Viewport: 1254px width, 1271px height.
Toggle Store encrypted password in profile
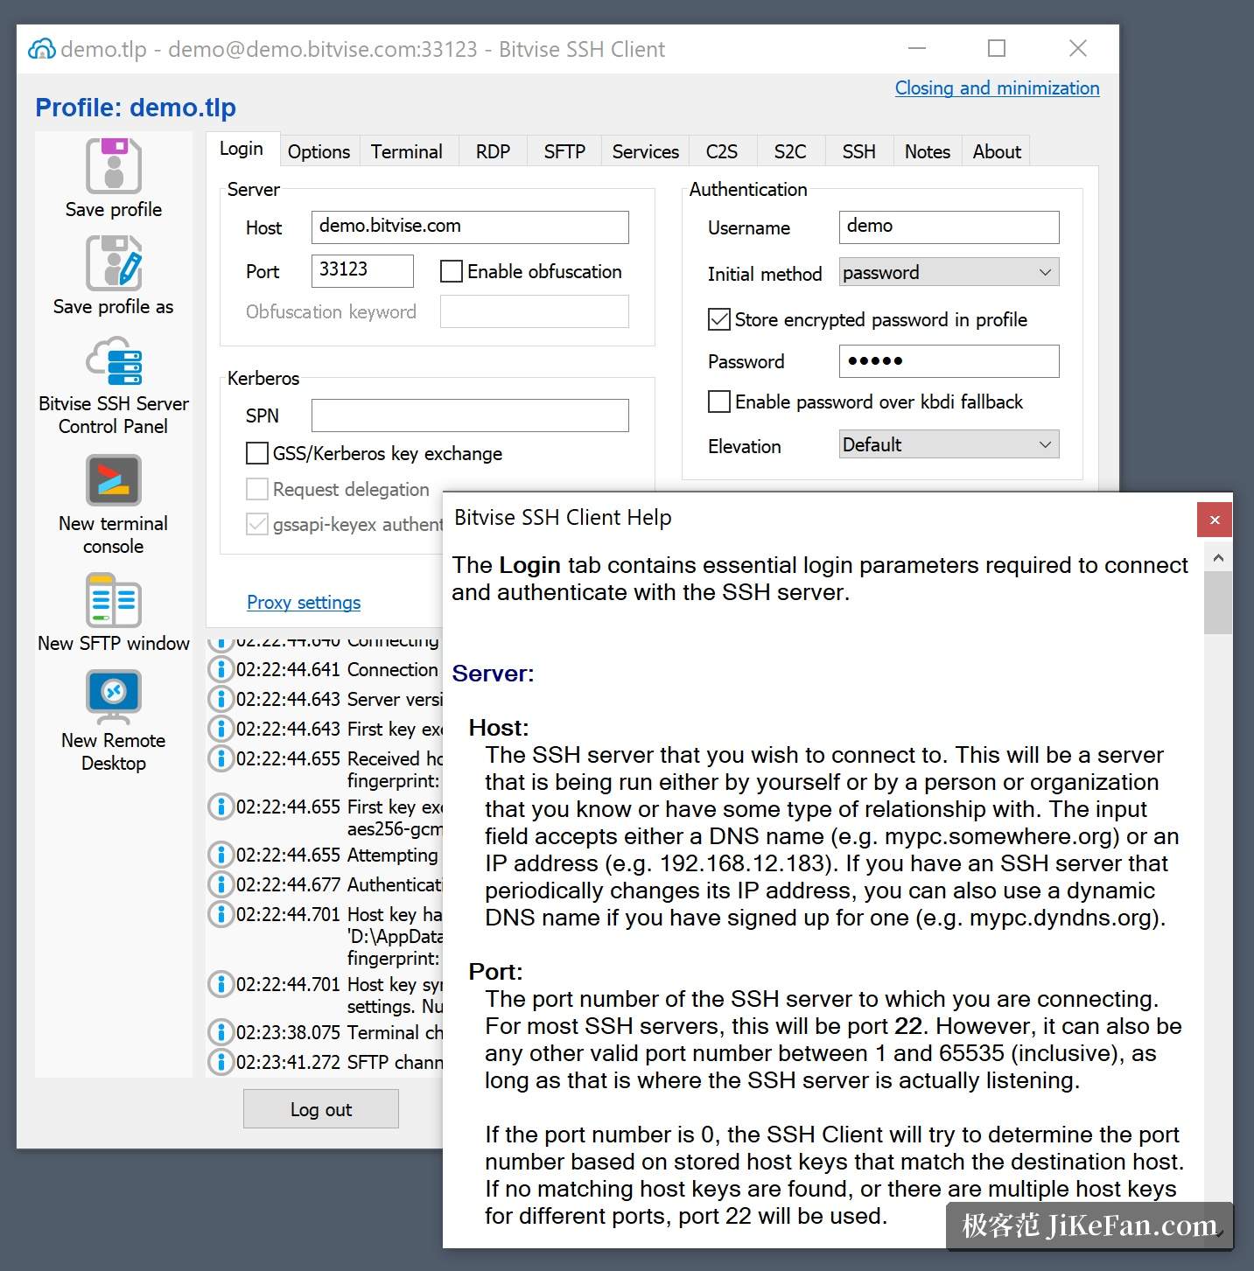coord(719,319)
